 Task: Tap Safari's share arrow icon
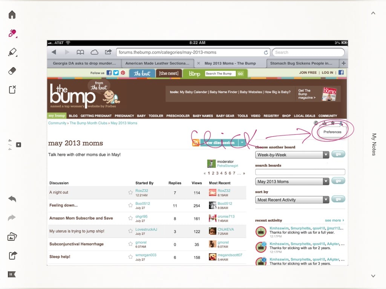click(x=108, y=52)
